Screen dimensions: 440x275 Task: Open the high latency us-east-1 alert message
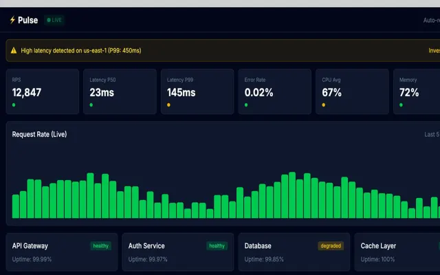[x=81, y=50]
